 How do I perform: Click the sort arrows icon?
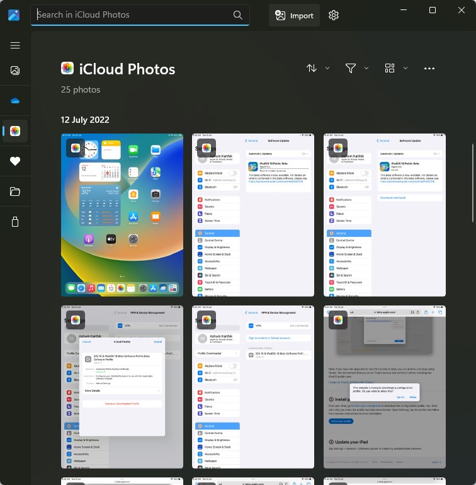coord(312,68)
